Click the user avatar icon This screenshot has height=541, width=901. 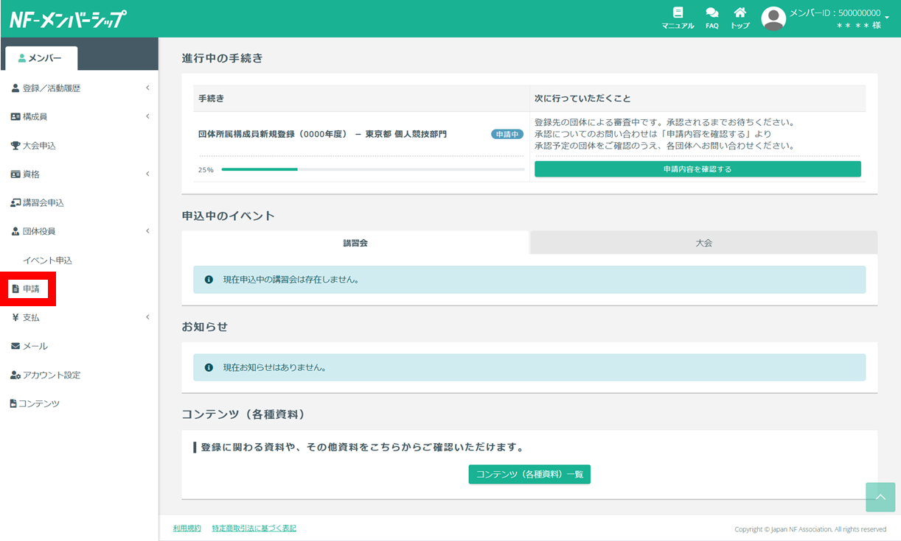click(773, 18)
